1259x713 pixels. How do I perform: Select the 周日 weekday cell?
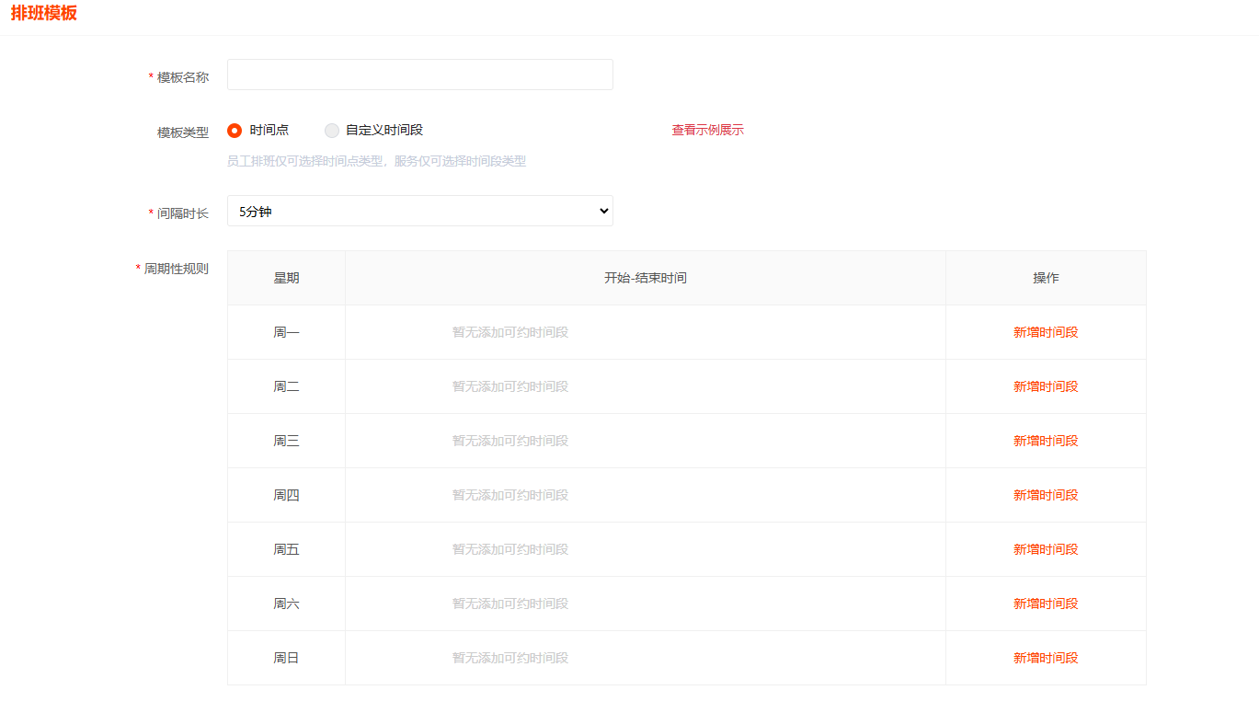pyautogui.click(x=286, y=658)
